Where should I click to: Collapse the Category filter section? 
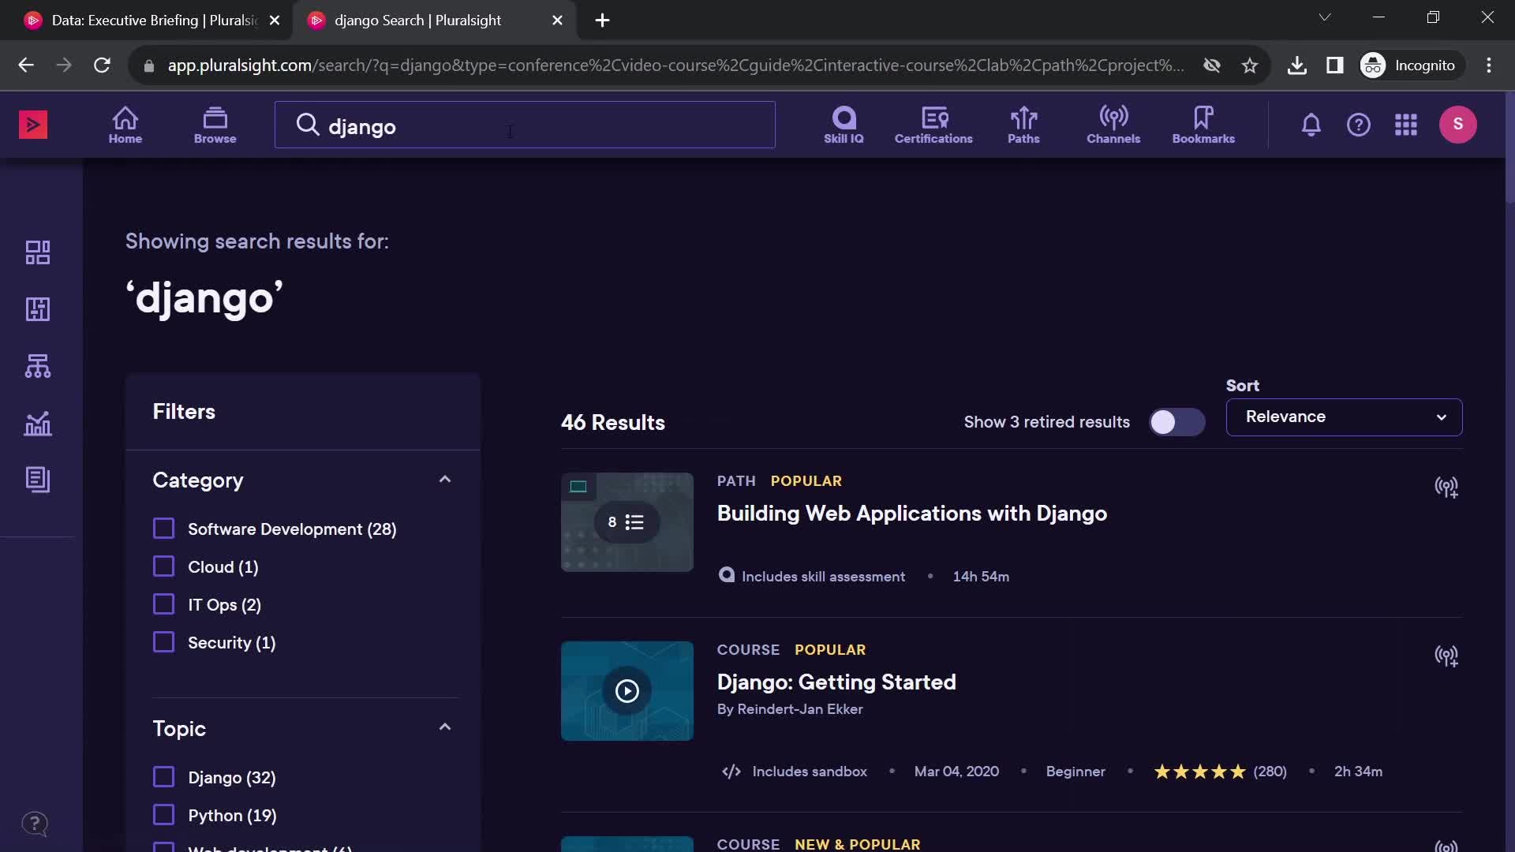point(445,480)
